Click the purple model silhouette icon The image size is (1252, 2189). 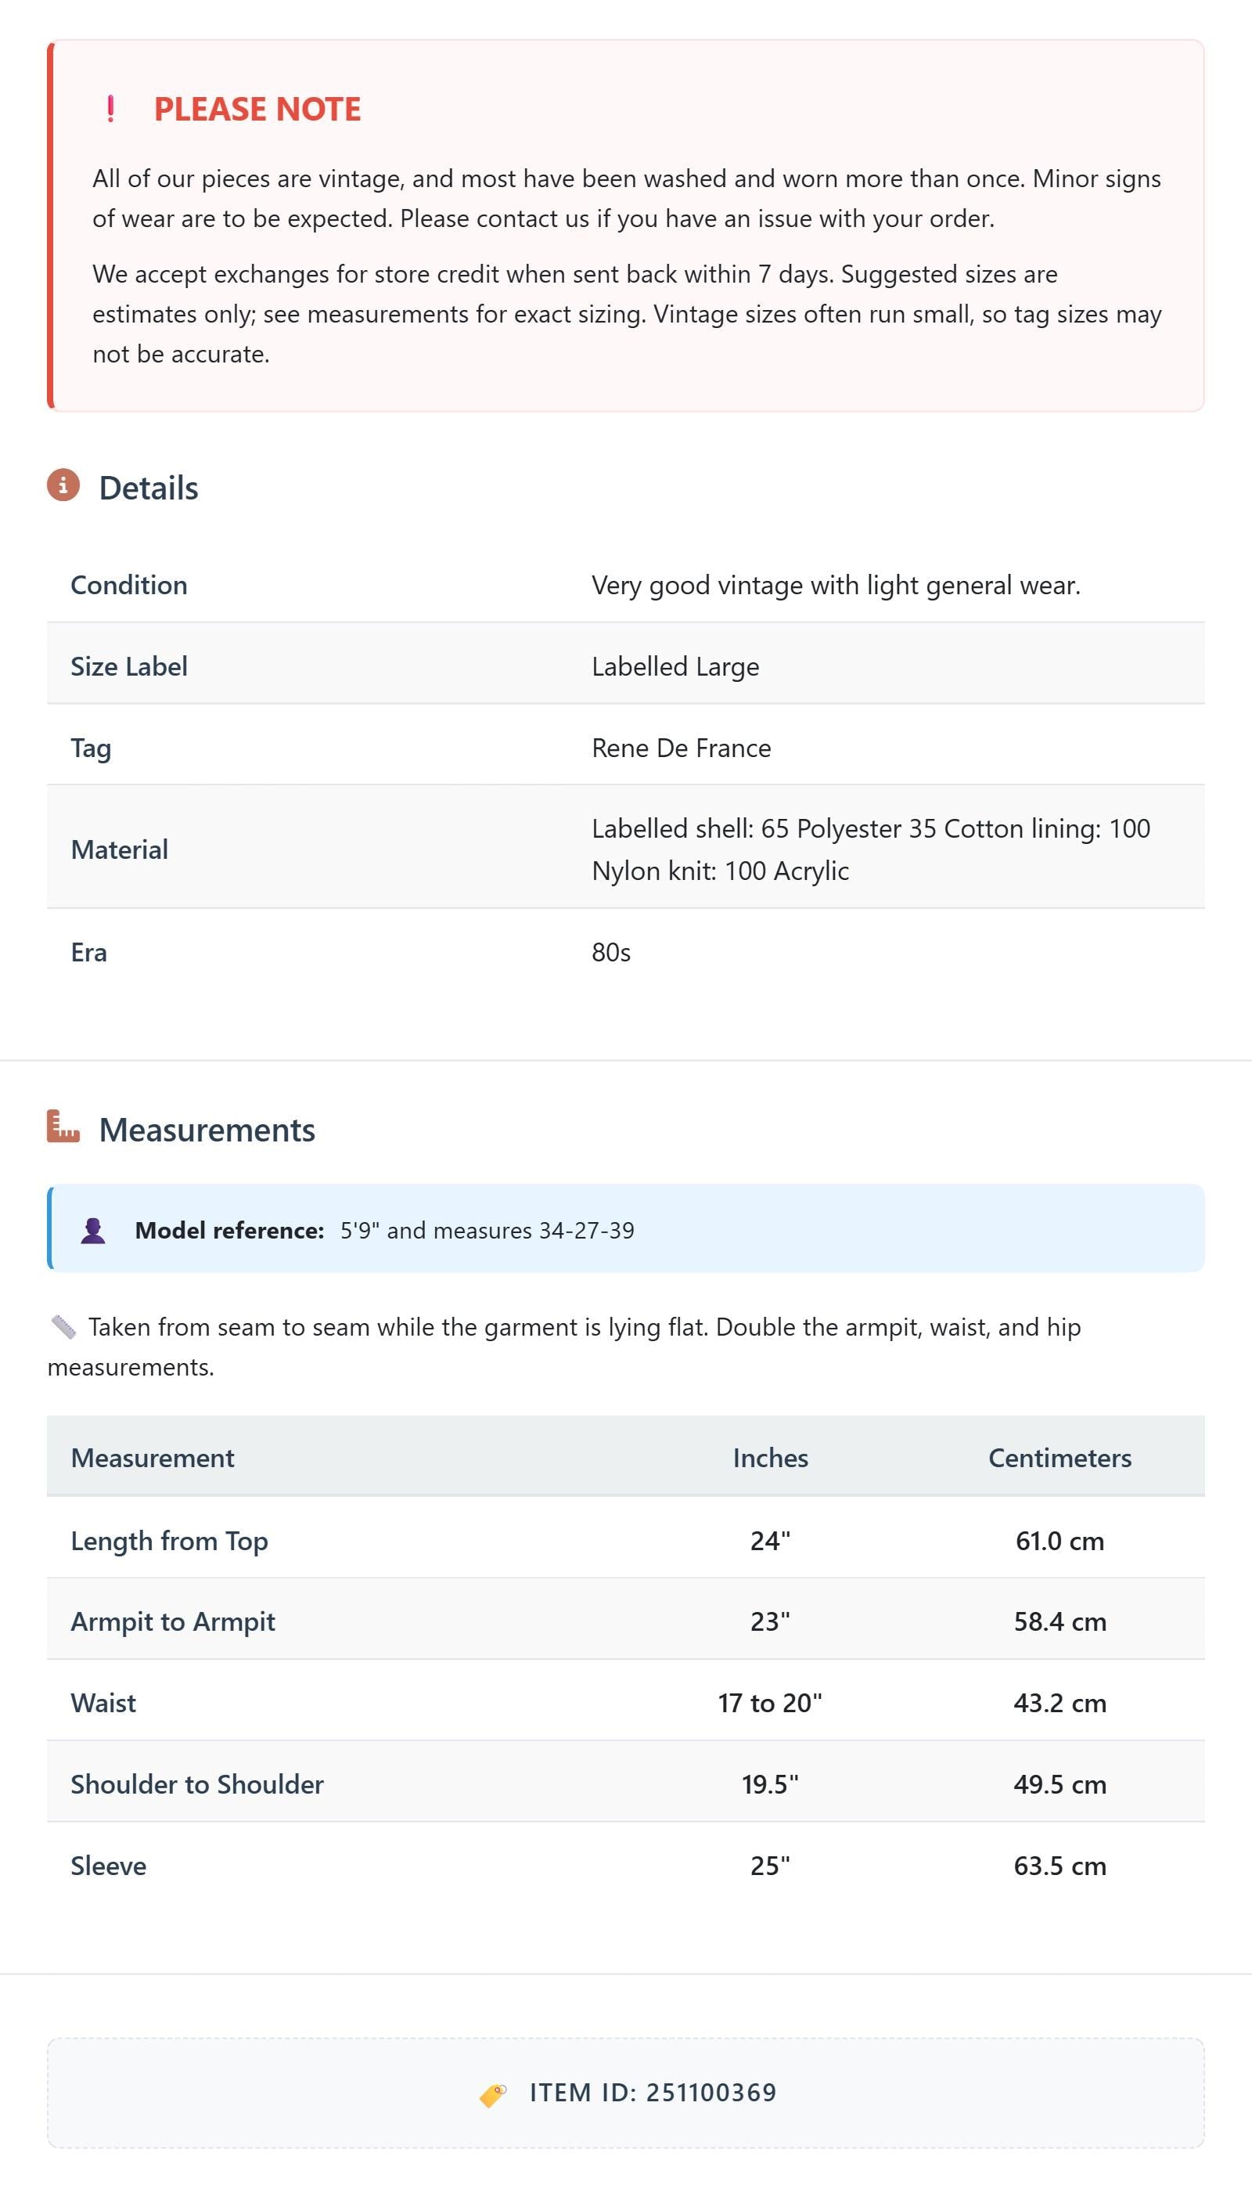(x=93, y=1231)
